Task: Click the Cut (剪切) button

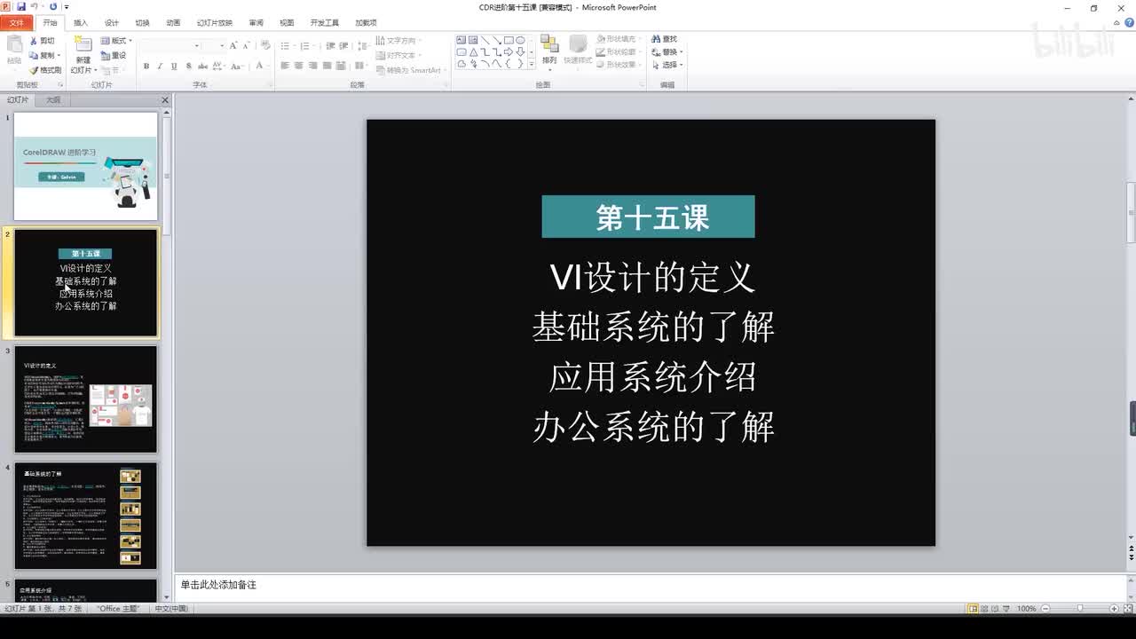Action: (41, 41)
